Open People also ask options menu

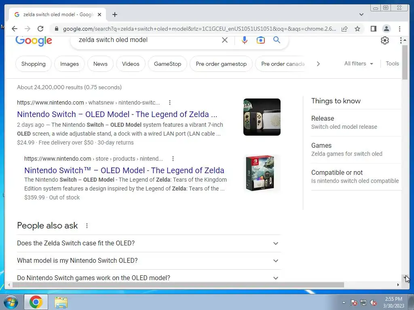pyautogui.click(x=87, y=226)
